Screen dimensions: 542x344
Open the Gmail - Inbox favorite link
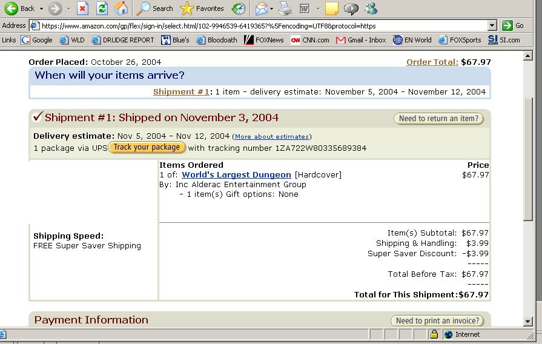pyautogui.click(x=361, y=40)
